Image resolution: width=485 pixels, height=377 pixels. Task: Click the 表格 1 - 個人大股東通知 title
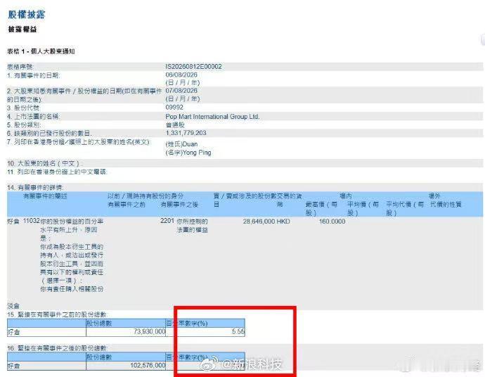[41, 51]
